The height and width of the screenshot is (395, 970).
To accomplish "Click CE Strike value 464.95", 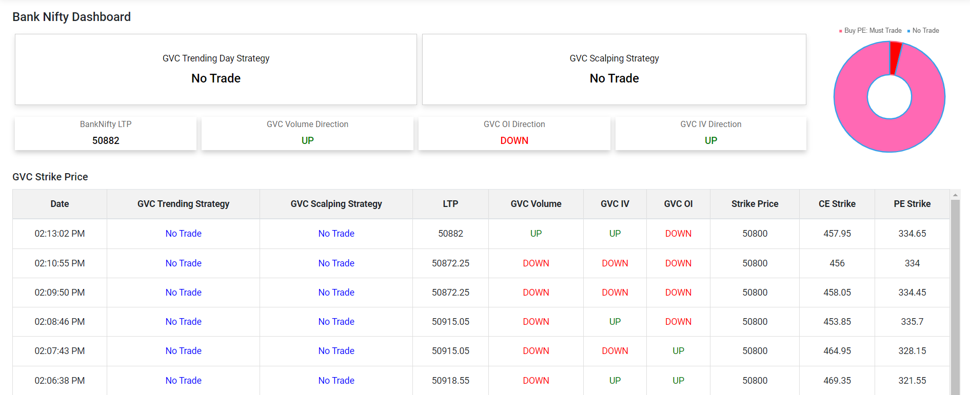I will pyautogui.click(x=837, y=351).
